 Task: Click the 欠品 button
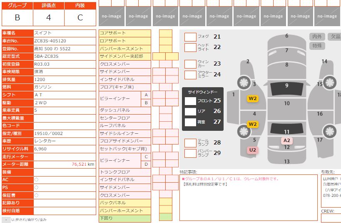(334, 37)
